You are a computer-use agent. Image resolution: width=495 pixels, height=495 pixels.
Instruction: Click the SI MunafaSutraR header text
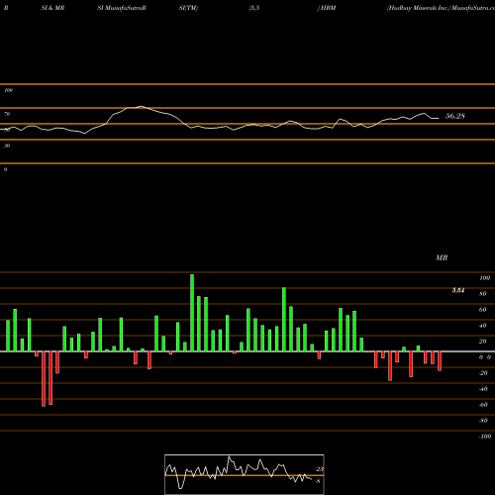(122, 8)
